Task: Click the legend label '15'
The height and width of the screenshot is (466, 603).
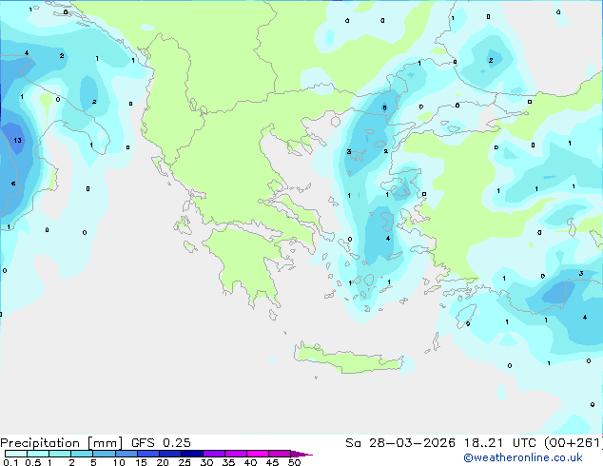Action: pos(141,462)
